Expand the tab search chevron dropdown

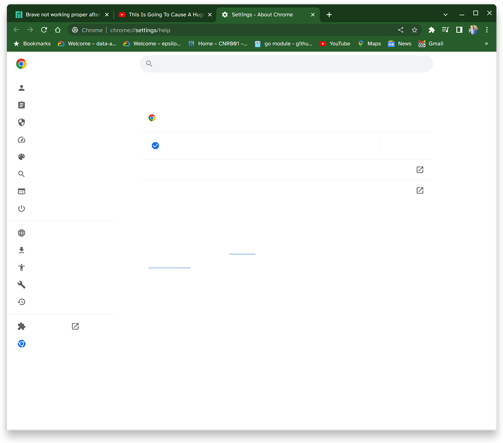pyautogui.click(x=446, y=15)
